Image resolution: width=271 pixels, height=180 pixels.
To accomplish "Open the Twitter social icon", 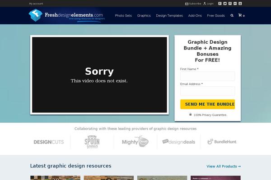I will tap(225, 4).
